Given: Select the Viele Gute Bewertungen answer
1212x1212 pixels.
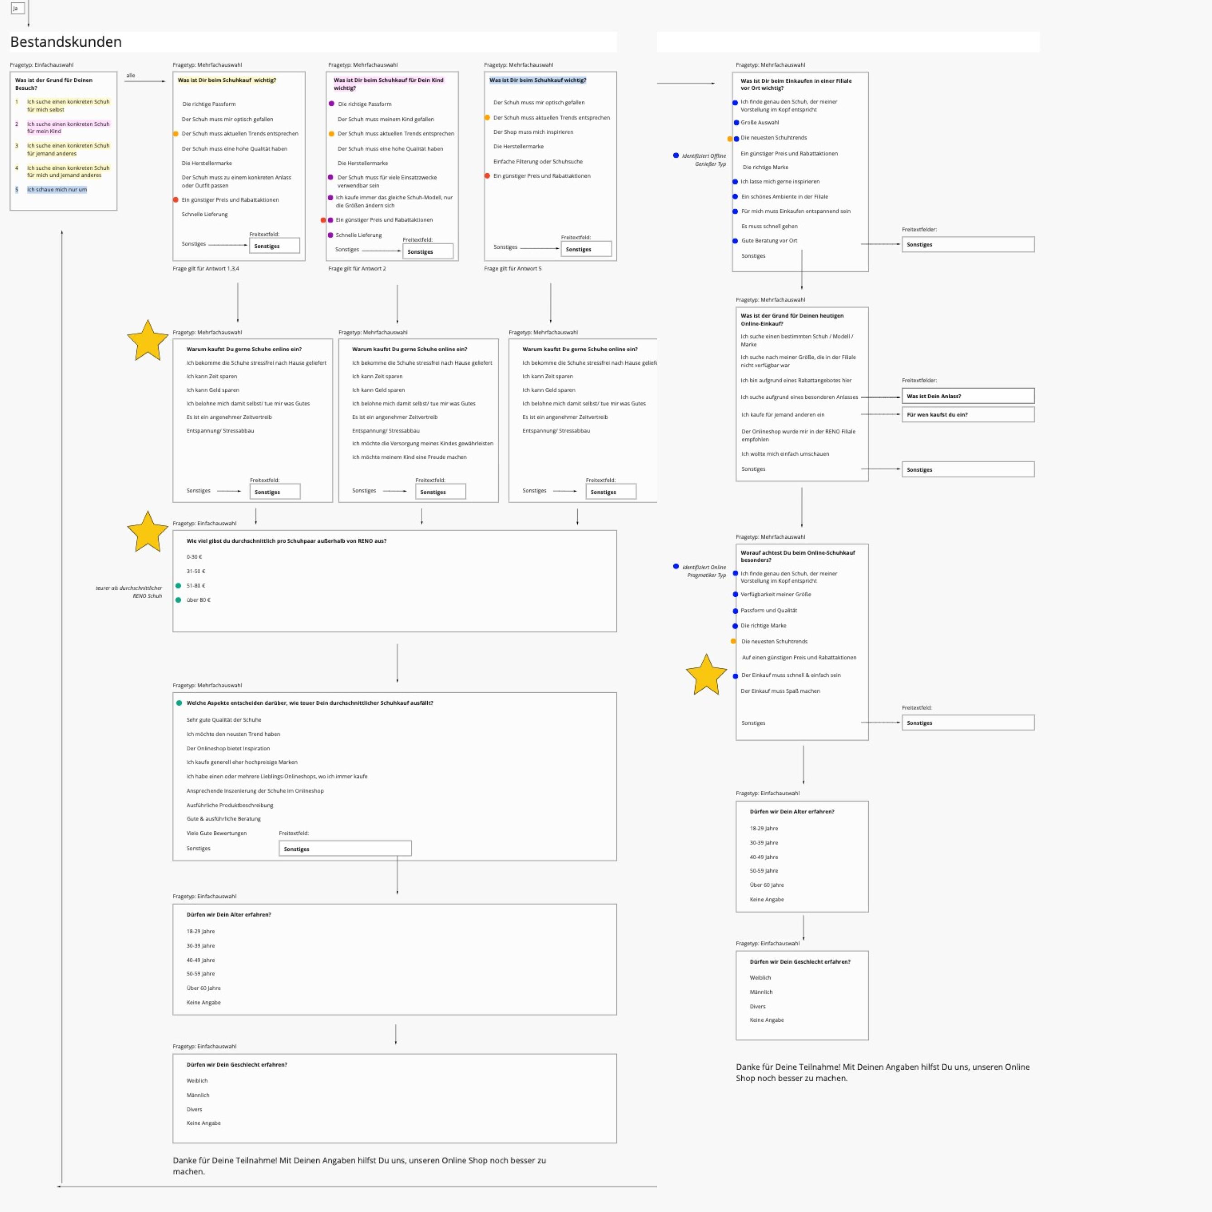Looking at the screenshot, I should [x=217, y=833].
